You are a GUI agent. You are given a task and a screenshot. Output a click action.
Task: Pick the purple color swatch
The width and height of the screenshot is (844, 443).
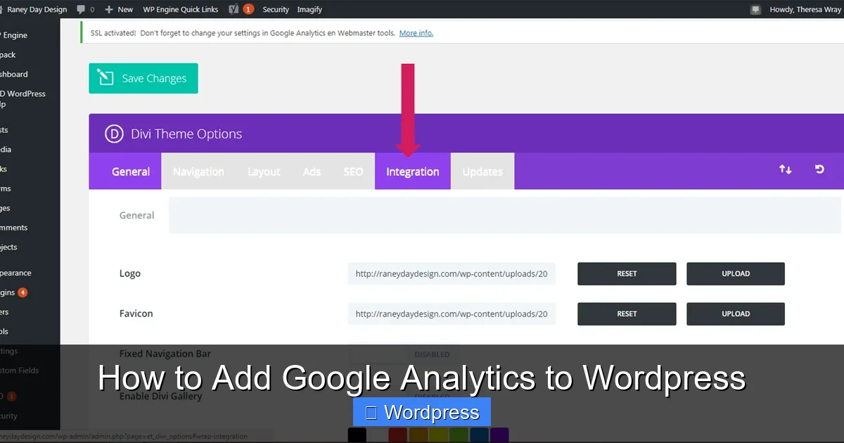(x=499, y=435)
